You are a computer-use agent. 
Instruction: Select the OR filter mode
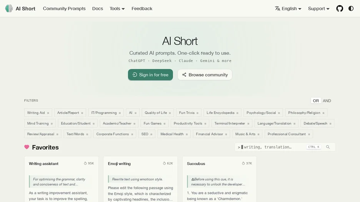(316, 101)
